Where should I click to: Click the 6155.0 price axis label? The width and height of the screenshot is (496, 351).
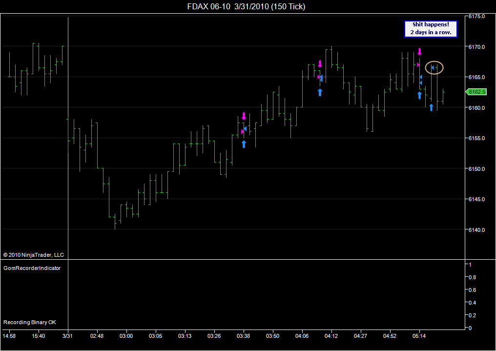tap(476, 138)
